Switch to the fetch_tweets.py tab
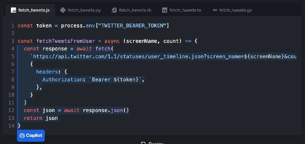 pyautogui.click(x=84, y=10)
